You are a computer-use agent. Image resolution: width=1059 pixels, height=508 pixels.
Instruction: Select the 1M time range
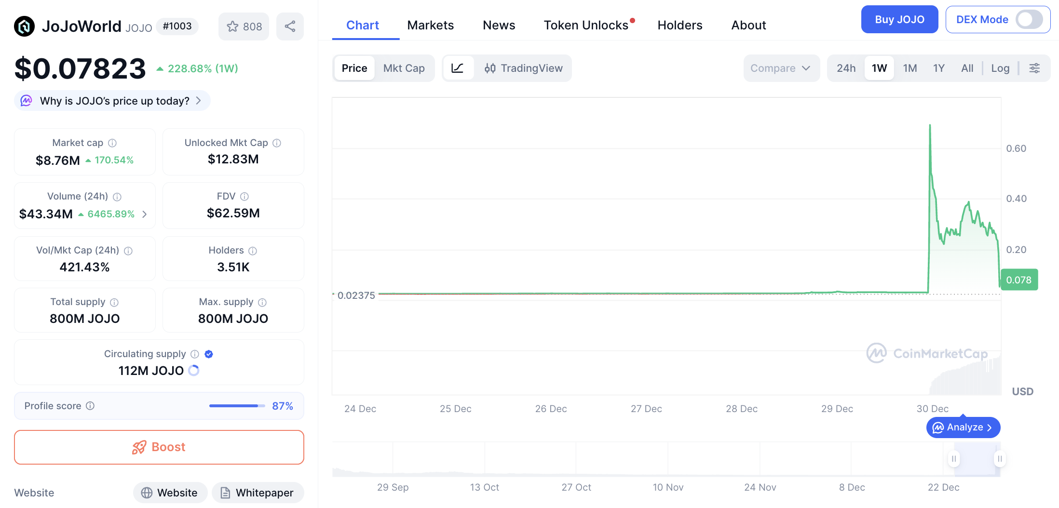[x=910, y=68]
